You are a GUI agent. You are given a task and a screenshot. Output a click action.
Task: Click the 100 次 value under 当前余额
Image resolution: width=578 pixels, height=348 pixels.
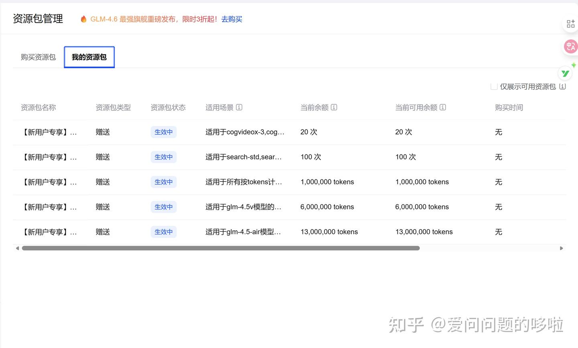click(x=311, y=157)
